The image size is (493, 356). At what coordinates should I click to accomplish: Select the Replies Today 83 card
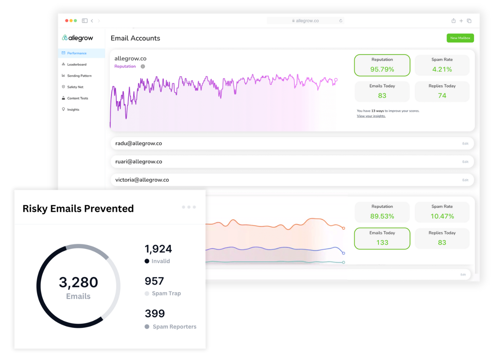coord(442,238)
